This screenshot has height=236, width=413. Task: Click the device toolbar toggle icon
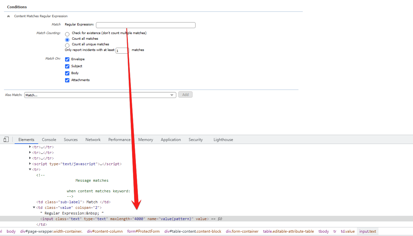point(6,140)
